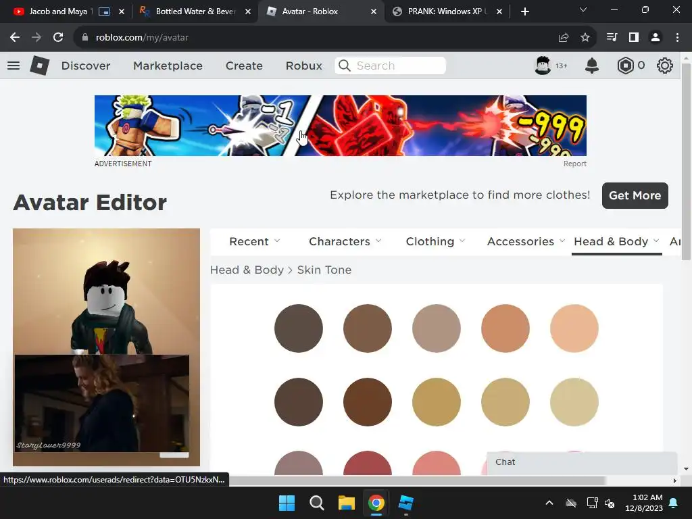Toggle the Chrome side panel icon
This screenshot has width=692, height=519.
(x=634, y=38)
